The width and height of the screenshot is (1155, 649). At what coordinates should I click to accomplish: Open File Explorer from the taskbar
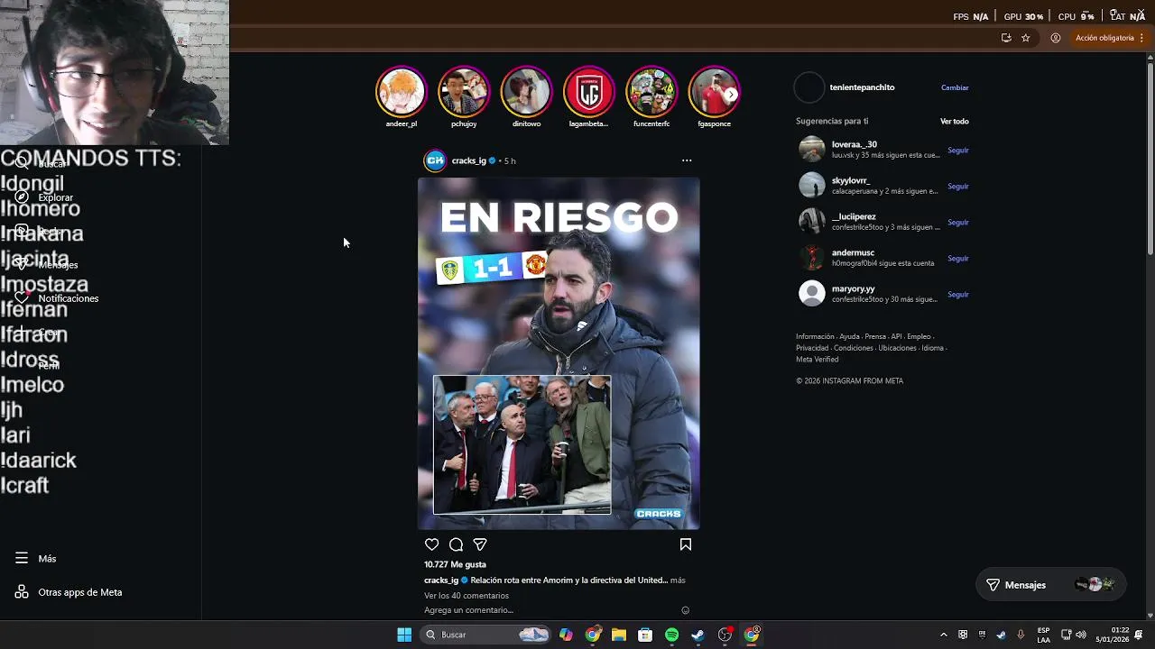point(619,635)
